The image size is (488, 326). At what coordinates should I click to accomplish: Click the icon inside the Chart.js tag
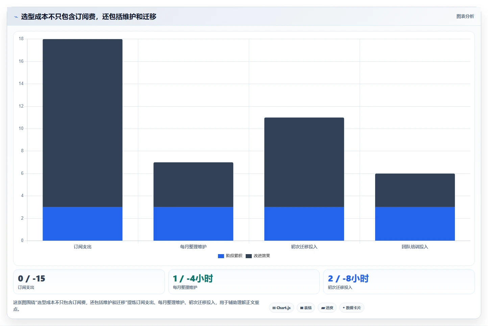pyautogui.click(x=274, y=308)
